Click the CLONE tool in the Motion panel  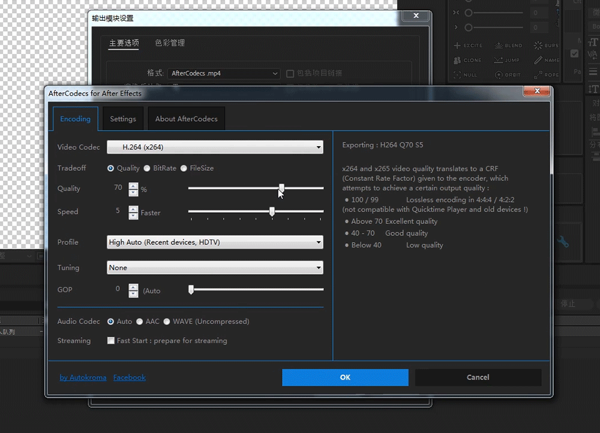tap(467, 60)
